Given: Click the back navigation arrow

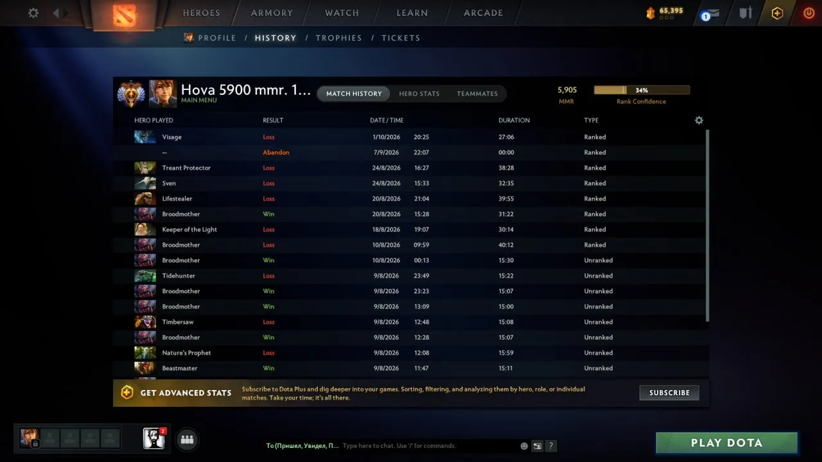Looking at the screenshot, I should [55, 13].
